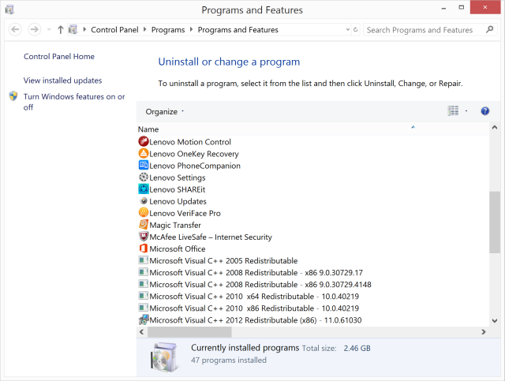Click the Visual C++ 2012 Redistributable icon
This screenshot has height=381, width=505.
click(144, 319)
